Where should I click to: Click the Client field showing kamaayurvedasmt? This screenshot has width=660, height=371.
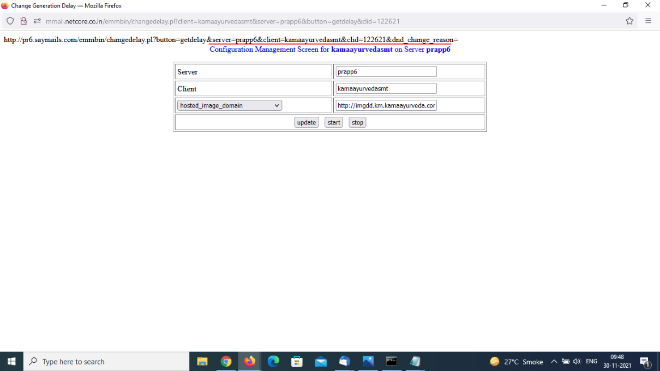click(x=386, y=88)
